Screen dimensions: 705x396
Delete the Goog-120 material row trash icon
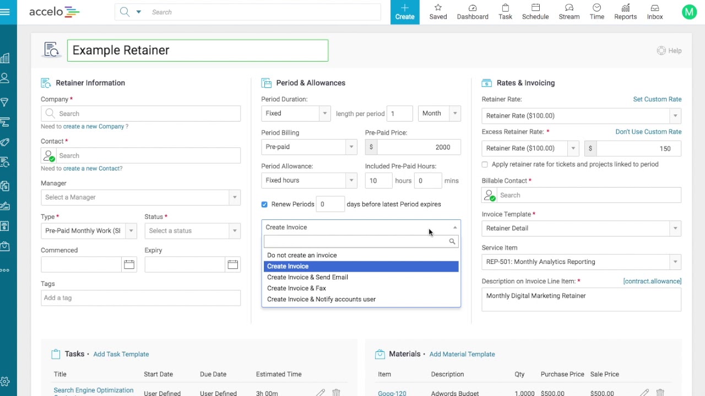click(x=660, y=393)
